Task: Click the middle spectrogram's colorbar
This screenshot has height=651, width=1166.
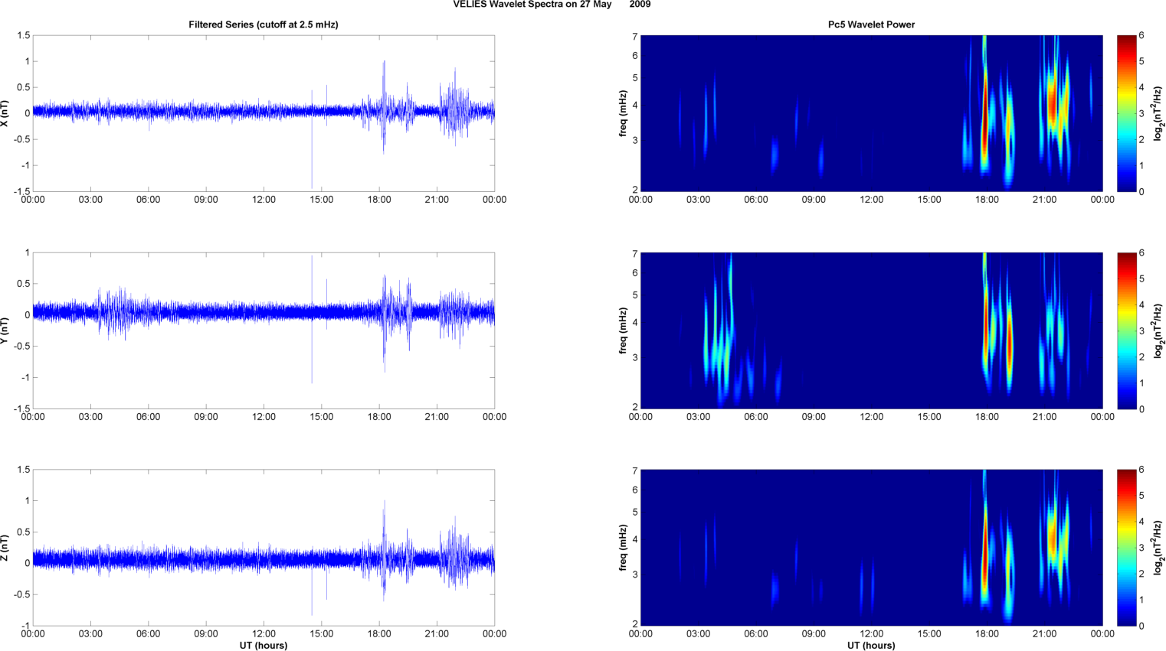Action: [1126, 330]
